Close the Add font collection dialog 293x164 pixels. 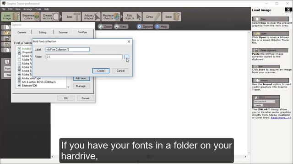(x=129, y=41)
